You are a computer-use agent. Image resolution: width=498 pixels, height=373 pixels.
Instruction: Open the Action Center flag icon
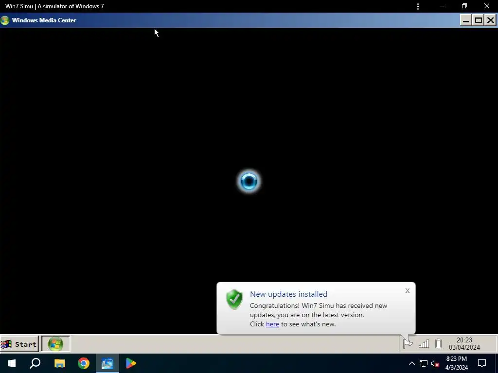click(408, 343)
